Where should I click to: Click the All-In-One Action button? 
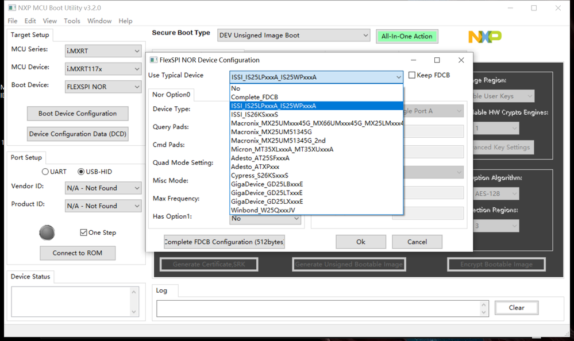click(x=407, y=36)
